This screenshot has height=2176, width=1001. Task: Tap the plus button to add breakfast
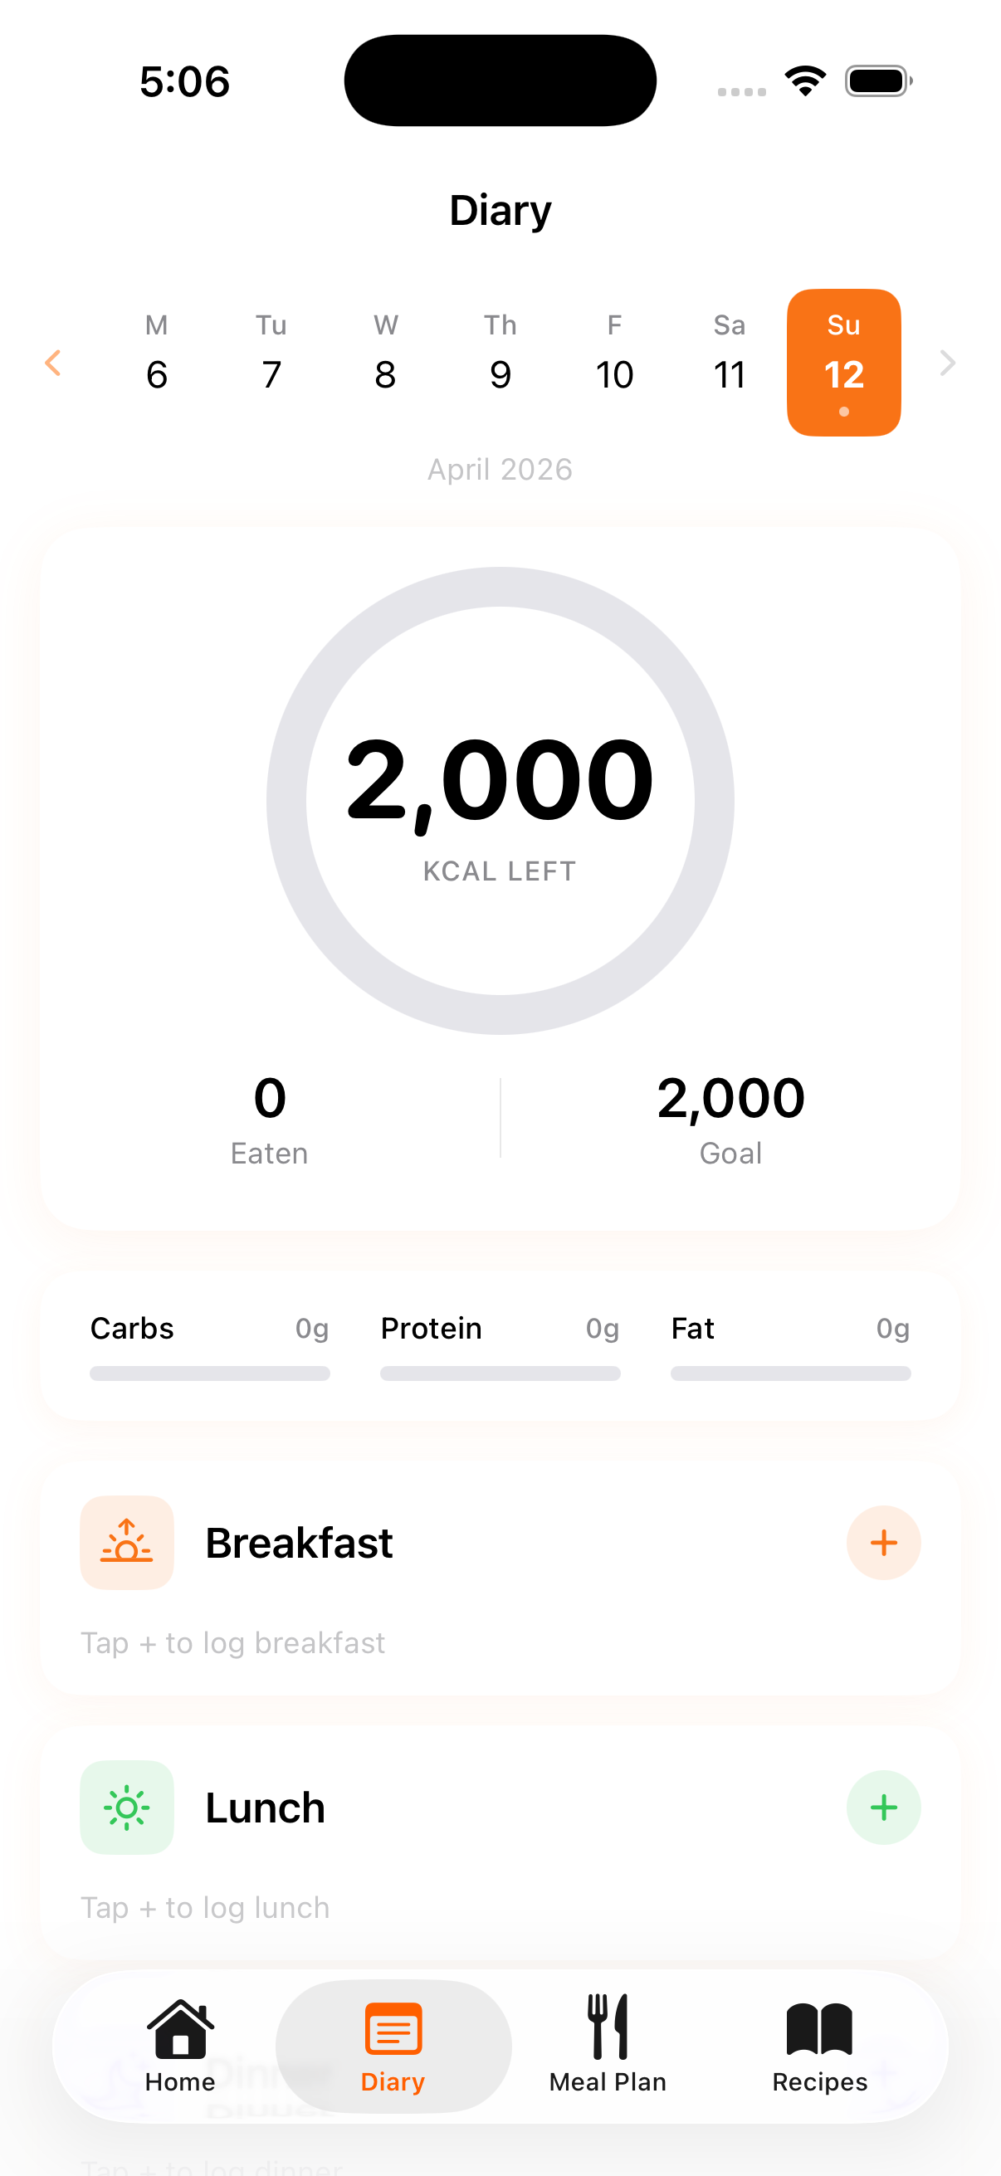click(x=883, y=1543)
